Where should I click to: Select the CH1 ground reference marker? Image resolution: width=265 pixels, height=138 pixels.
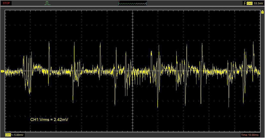point(2,71)
